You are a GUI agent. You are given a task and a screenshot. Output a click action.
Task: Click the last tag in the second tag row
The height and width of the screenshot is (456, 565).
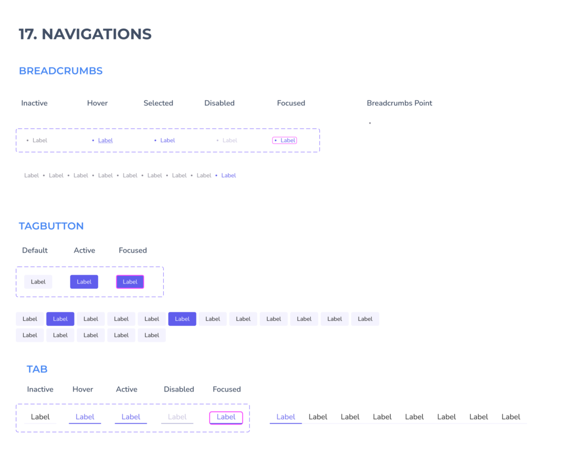tap(152, 335)
